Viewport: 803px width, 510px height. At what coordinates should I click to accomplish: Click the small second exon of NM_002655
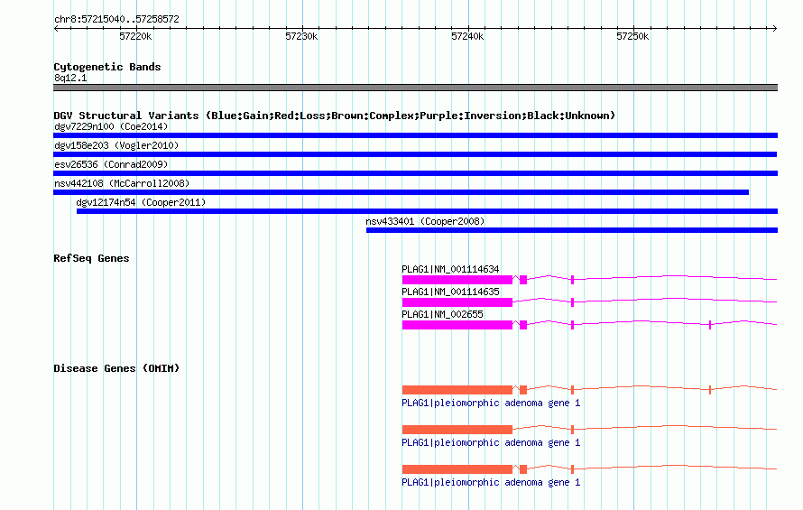(x=523, y=325)
